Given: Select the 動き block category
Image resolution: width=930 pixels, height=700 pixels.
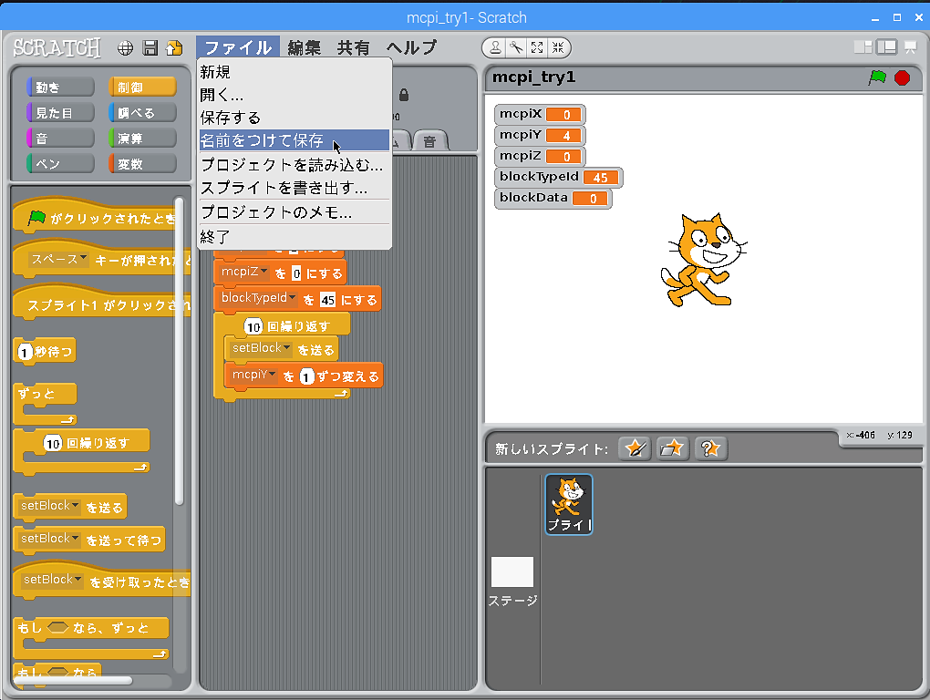Looking at the screenshot, I should click(x=60, y=87).
